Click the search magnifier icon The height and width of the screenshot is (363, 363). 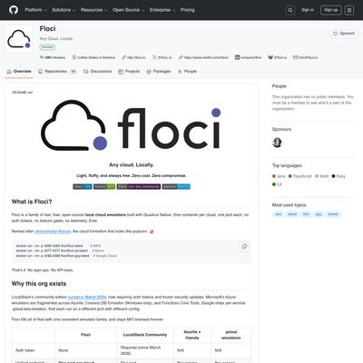[x=290, y=10]
